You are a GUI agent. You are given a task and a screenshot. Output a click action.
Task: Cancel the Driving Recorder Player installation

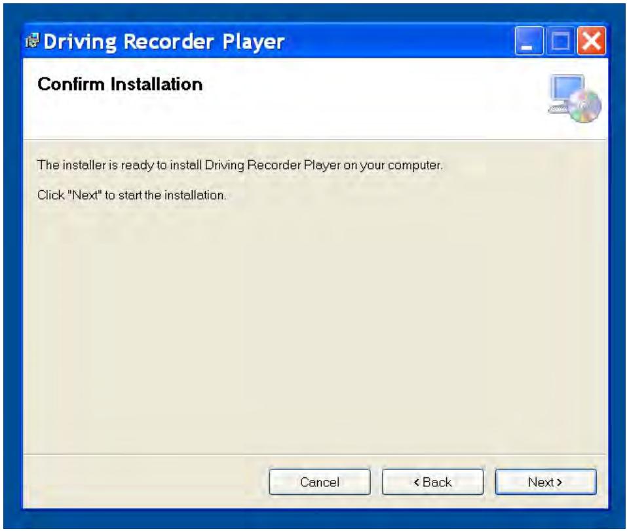coord(320,482)
